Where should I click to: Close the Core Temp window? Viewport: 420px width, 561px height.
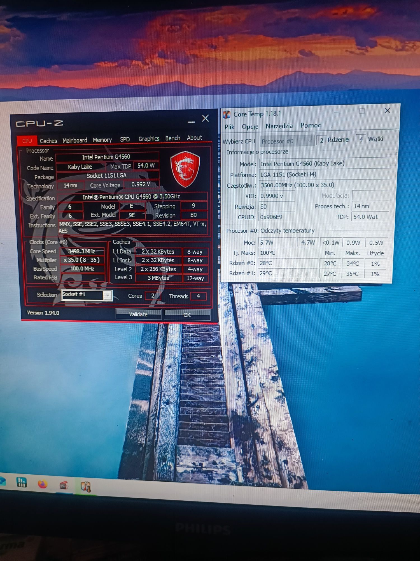pyautogui.click(x=387, y=111)
